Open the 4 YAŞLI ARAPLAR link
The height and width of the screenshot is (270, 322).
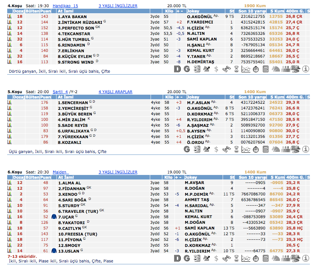click(115, 92)
